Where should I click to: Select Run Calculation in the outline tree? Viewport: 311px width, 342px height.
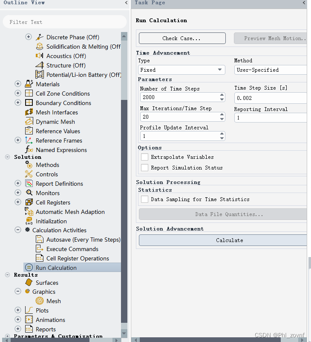click(56, 268)
